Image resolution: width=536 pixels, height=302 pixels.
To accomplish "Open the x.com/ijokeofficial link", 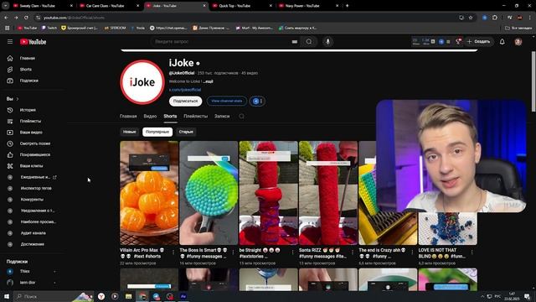I will point(185,90).
